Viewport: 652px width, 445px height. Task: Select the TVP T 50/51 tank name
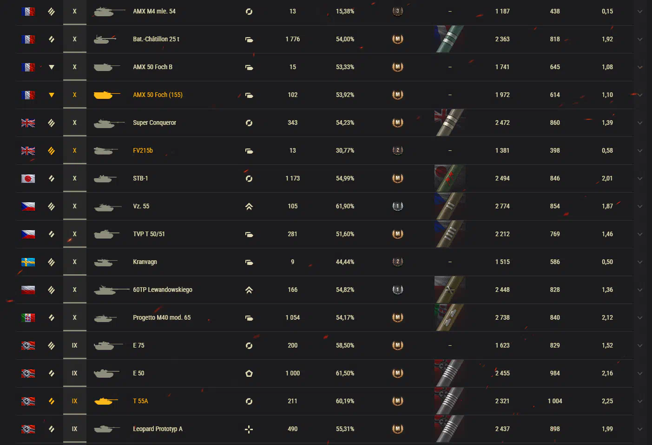pyautogui.click(x=149, y=234)
